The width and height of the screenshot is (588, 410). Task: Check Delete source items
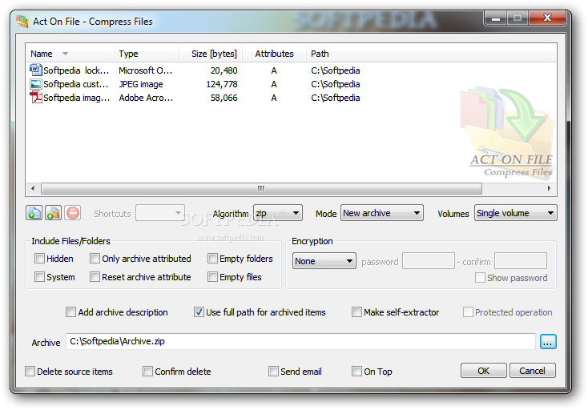click(30, 371)
